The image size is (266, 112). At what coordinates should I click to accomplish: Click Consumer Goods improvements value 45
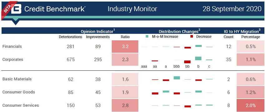[x=98, y=92]
